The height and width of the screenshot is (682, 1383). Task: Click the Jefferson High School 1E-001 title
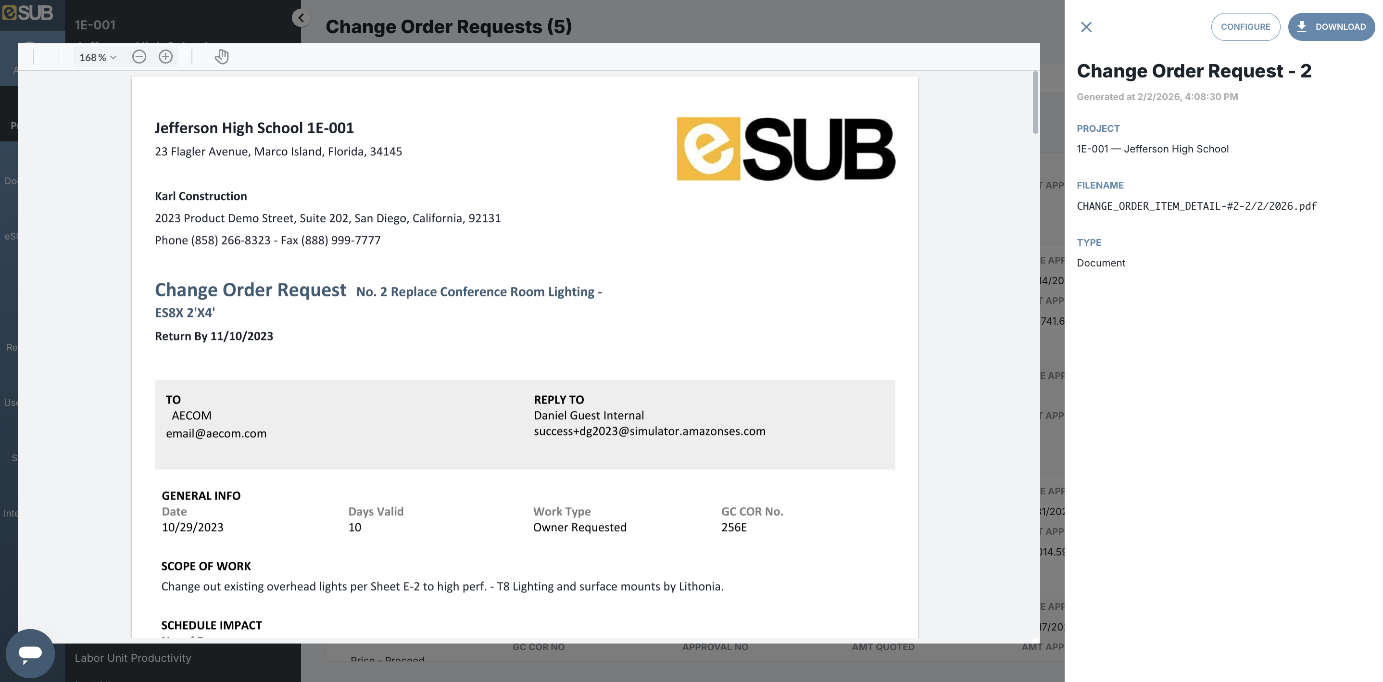point(254,128)
